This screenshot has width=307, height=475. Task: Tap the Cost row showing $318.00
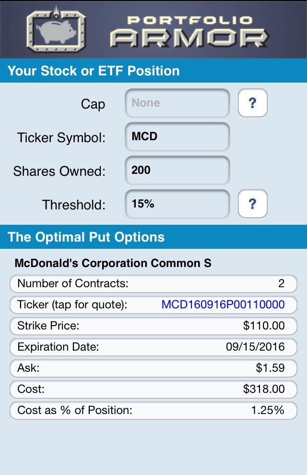[153, 390]
